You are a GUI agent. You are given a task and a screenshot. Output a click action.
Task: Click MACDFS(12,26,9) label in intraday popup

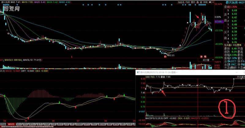click(154, 118)
